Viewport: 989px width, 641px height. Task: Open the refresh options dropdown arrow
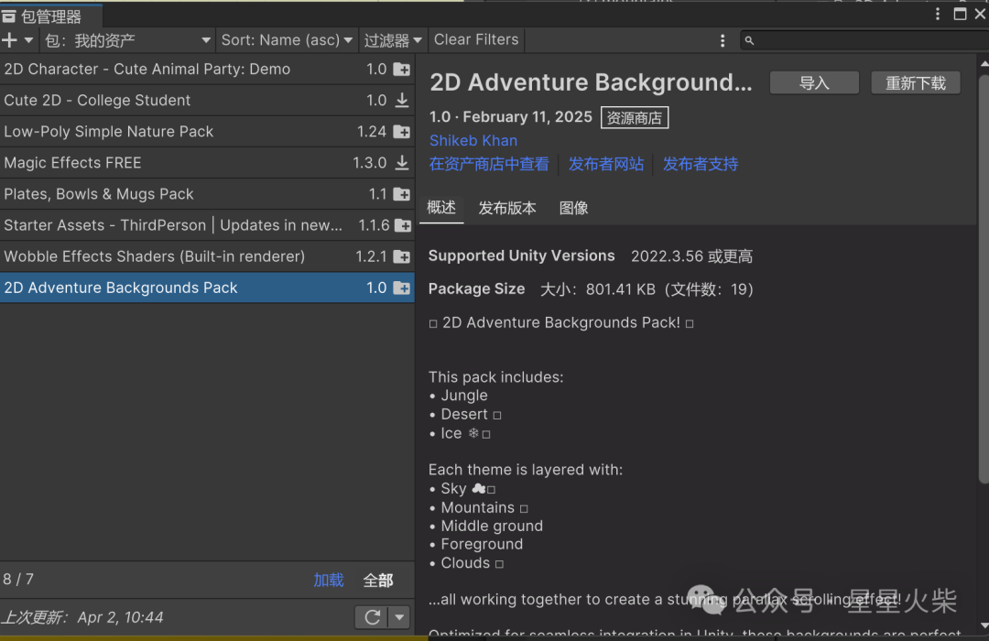tap(399, 617)
